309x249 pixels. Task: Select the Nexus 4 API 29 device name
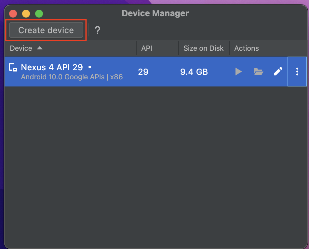coord(52,67)
